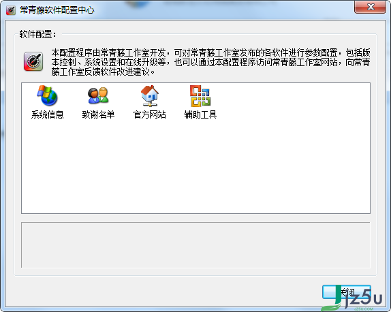Select the 辅助工具 text label
This screenshot has width=391, height=312.
[200, 114]
